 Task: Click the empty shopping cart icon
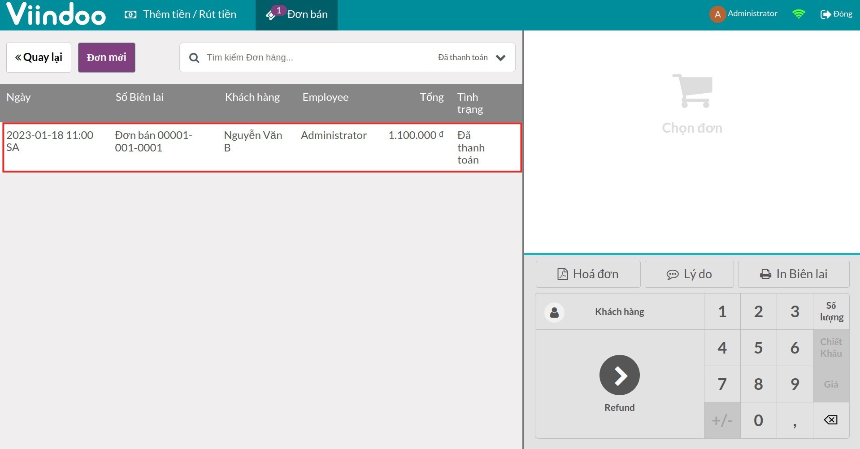[x=692, y=91]
